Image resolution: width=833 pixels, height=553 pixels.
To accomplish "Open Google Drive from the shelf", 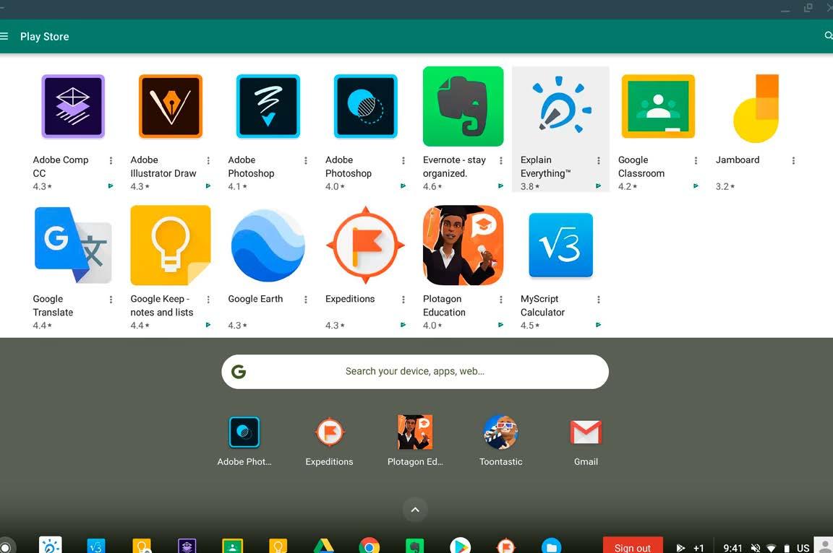I will pyautogui.click(x=323, y=546).
